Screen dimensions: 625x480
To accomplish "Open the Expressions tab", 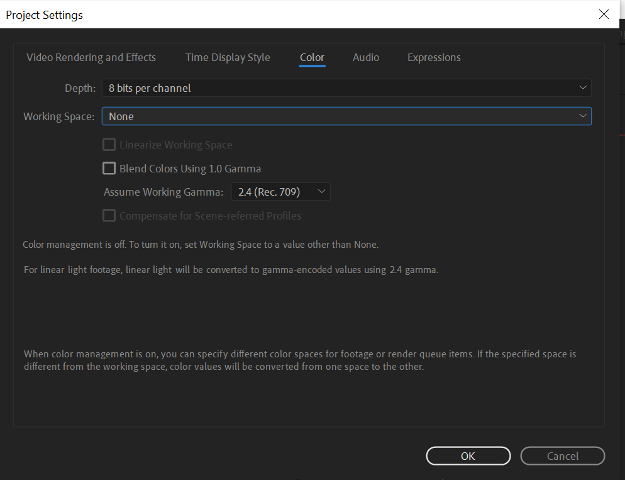I will point(434,57).
